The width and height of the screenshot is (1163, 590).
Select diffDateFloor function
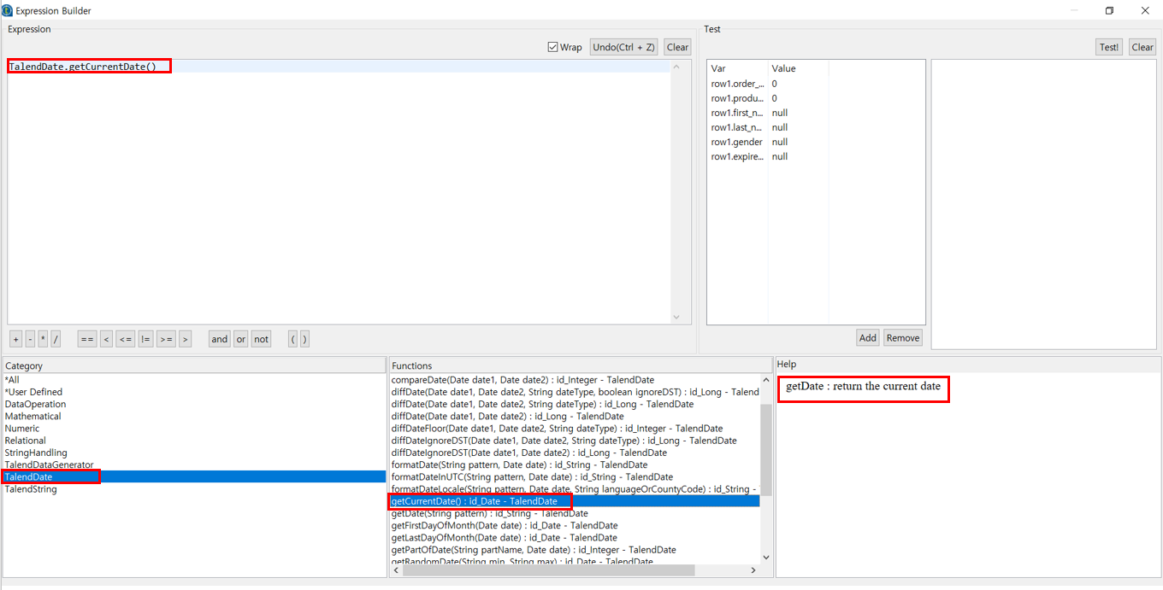tap(575, 429)
